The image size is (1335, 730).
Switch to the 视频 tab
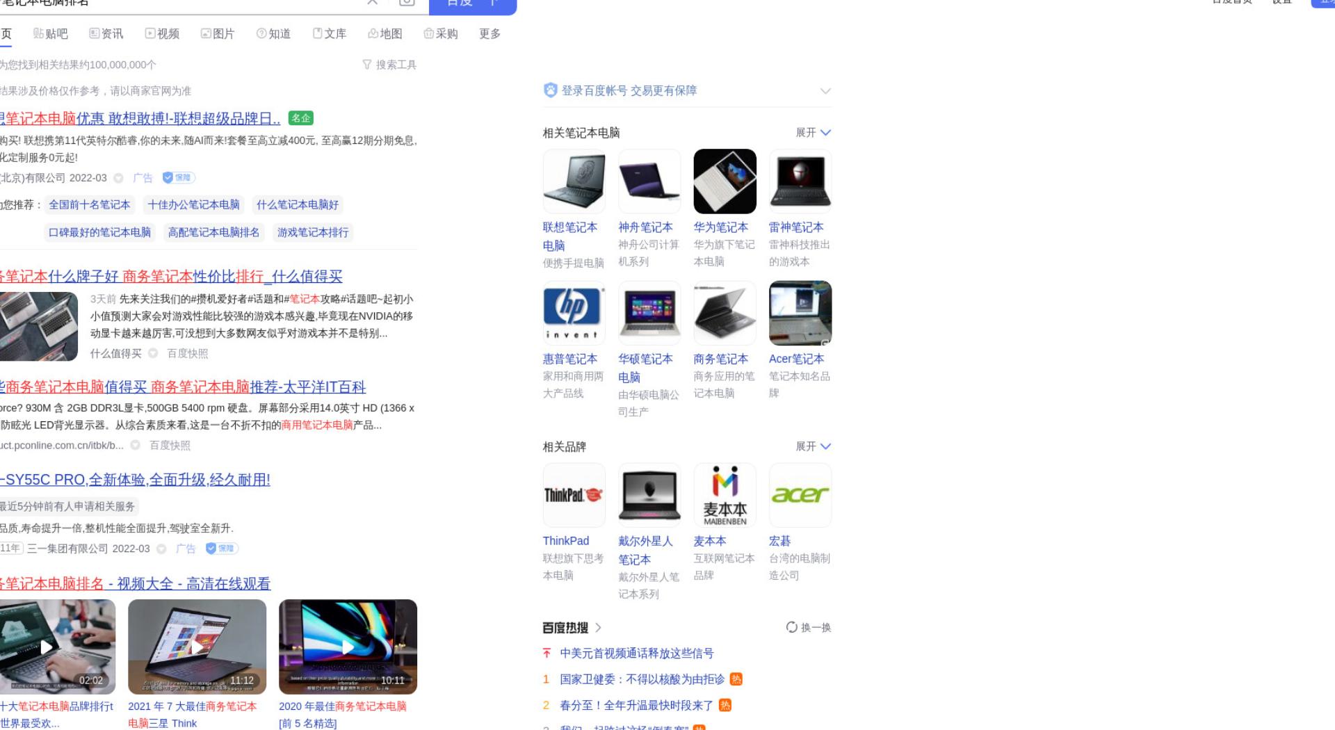[x=162, y=33]
